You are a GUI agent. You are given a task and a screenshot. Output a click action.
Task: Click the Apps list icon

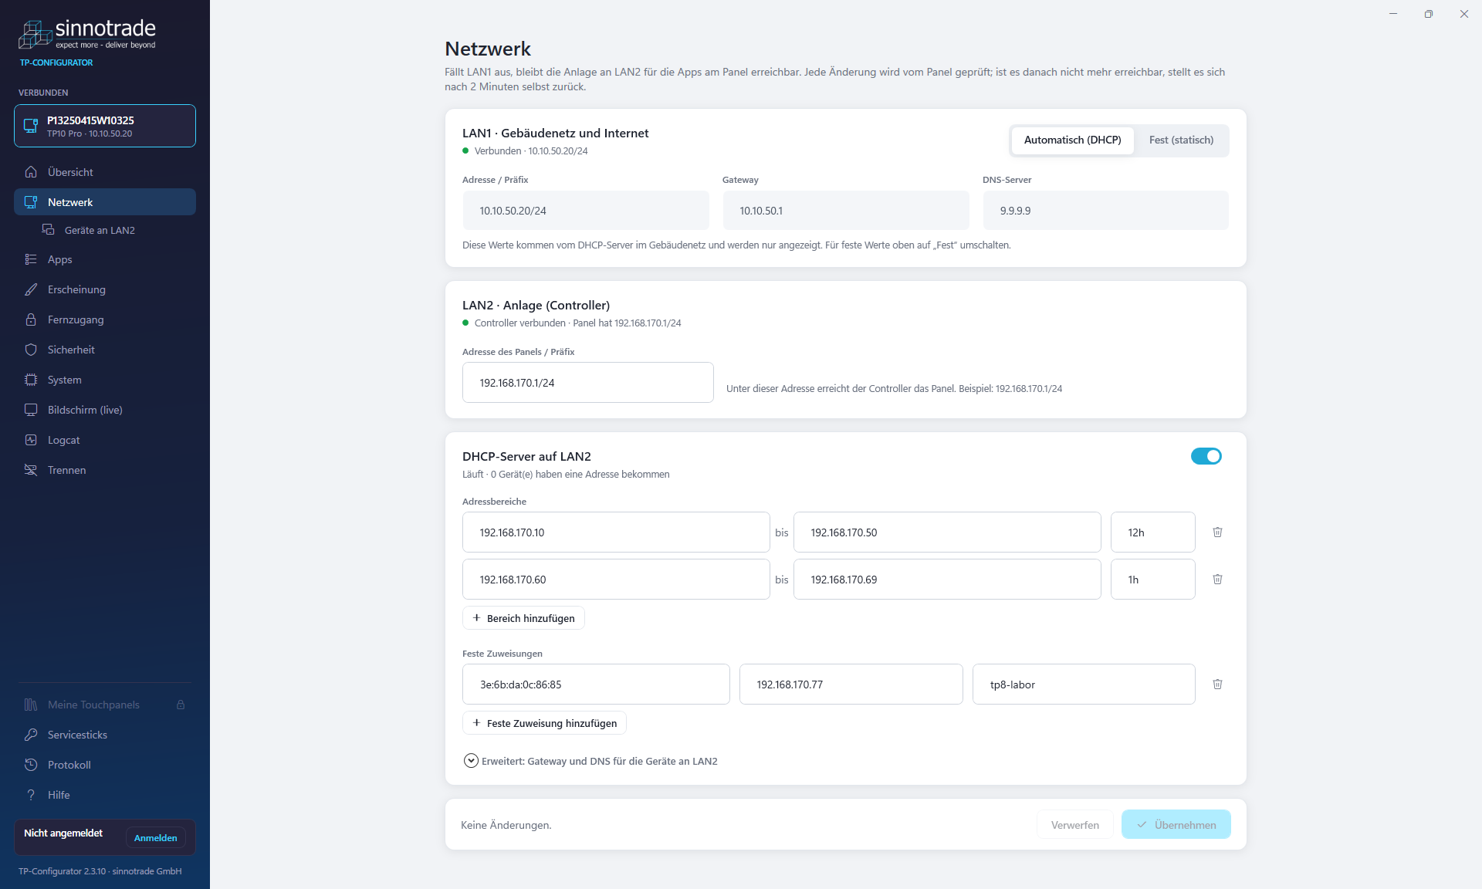[31, 259]
